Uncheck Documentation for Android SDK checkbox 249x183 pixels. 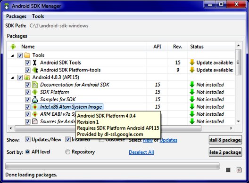28,85
